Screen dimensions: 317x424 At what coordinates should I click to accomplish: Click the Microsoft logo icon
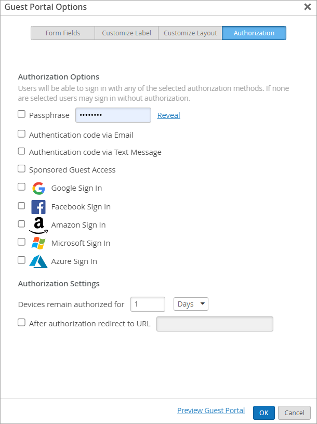pyautogui.click(x=38, y=243)
